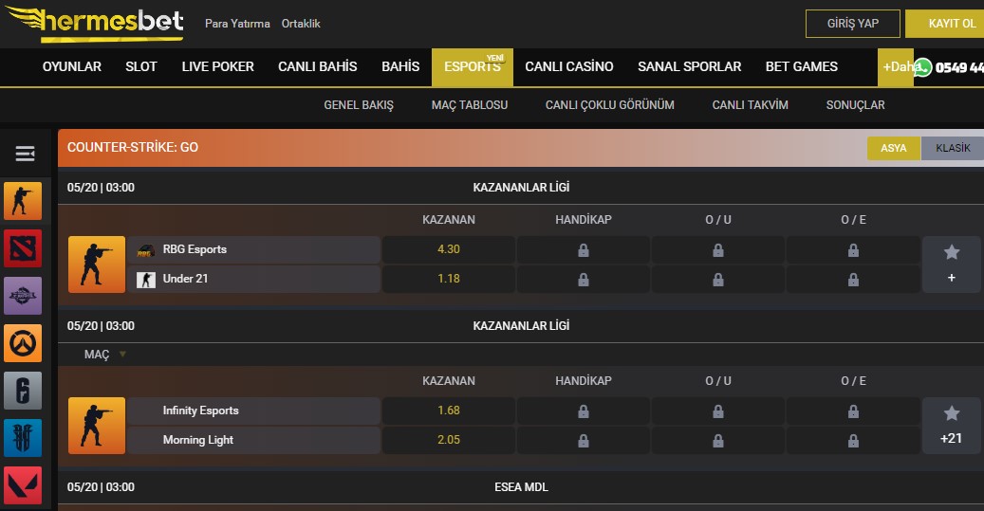Click locked O/U for Under 21
Viewport: 984px width, 511px height.
pos(718,279)
